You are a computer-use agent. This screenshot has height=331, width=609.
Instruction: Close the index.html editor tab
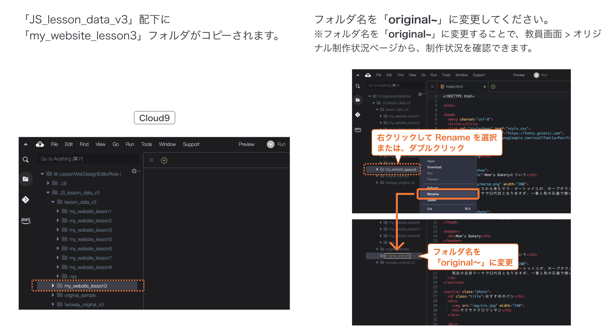tap(484, 87)
